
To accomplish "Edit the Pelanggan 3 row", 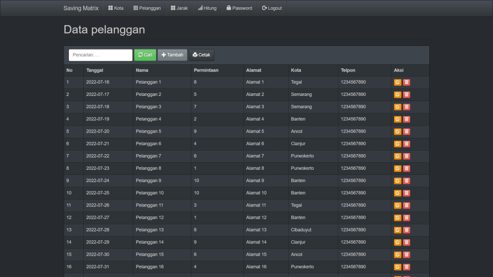I will 398,107.
